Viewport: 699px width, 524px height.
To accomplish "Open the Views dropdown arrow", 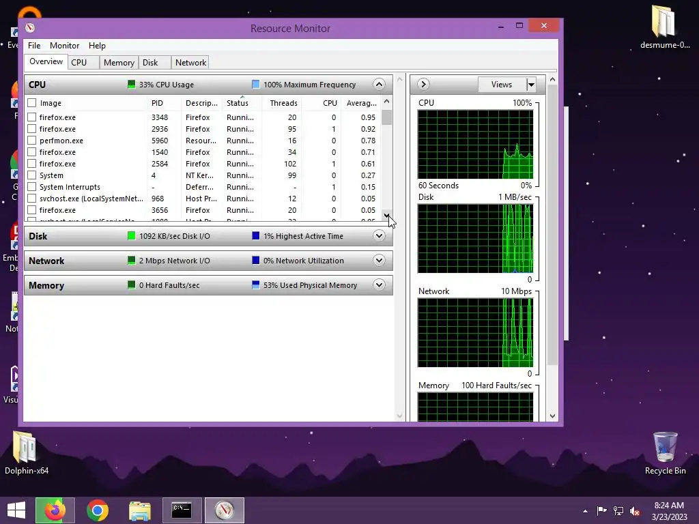I will (x=531, y=84).
